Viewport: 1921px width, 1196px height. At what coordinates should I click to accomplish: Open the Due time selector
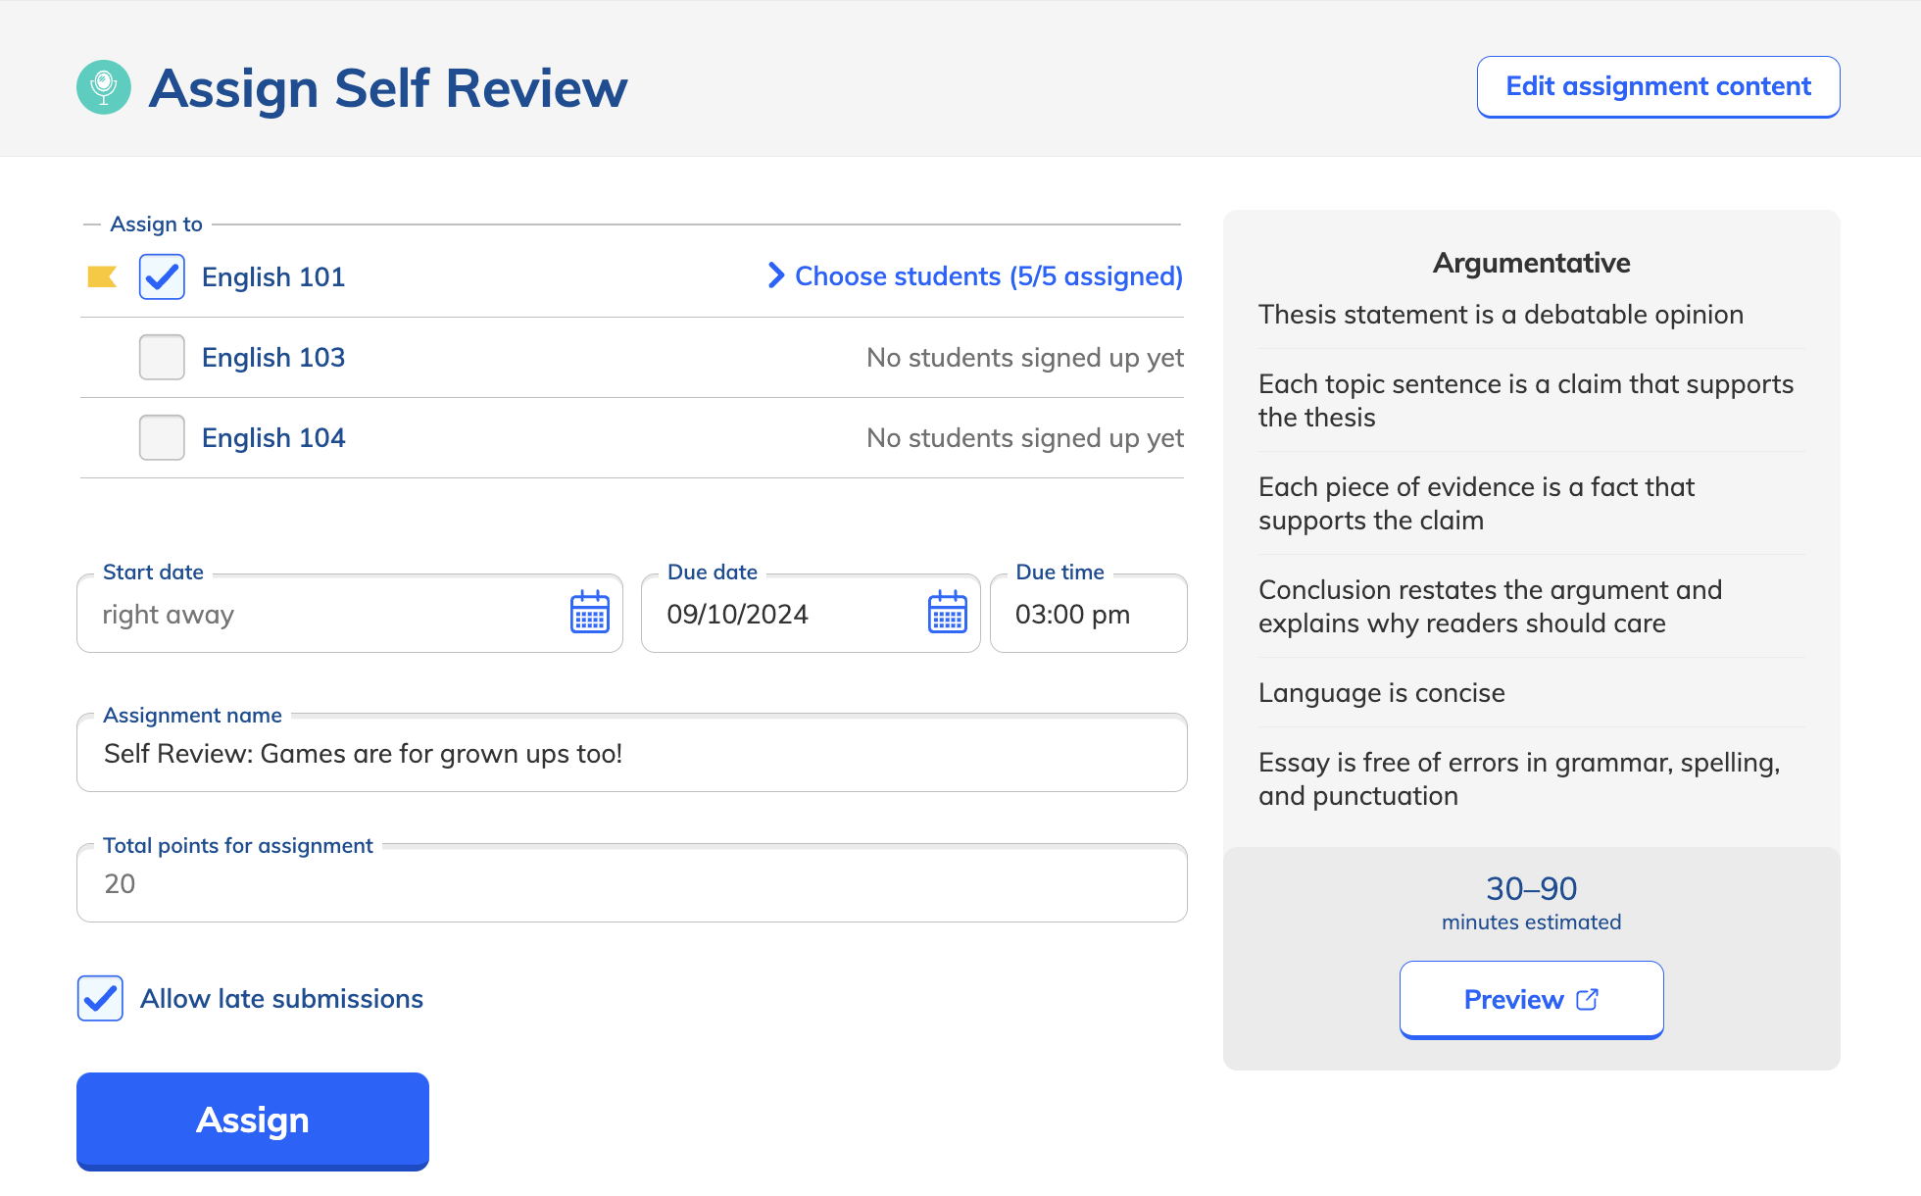(1073, 614)
